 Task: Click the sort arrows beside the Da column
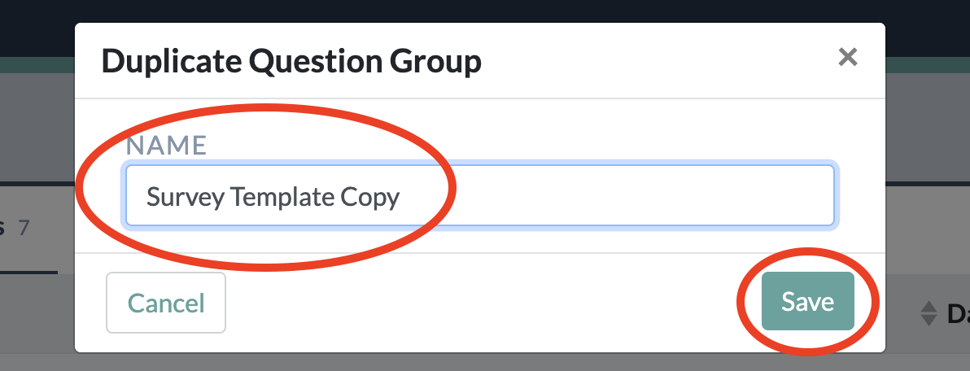tap(928, 313)
